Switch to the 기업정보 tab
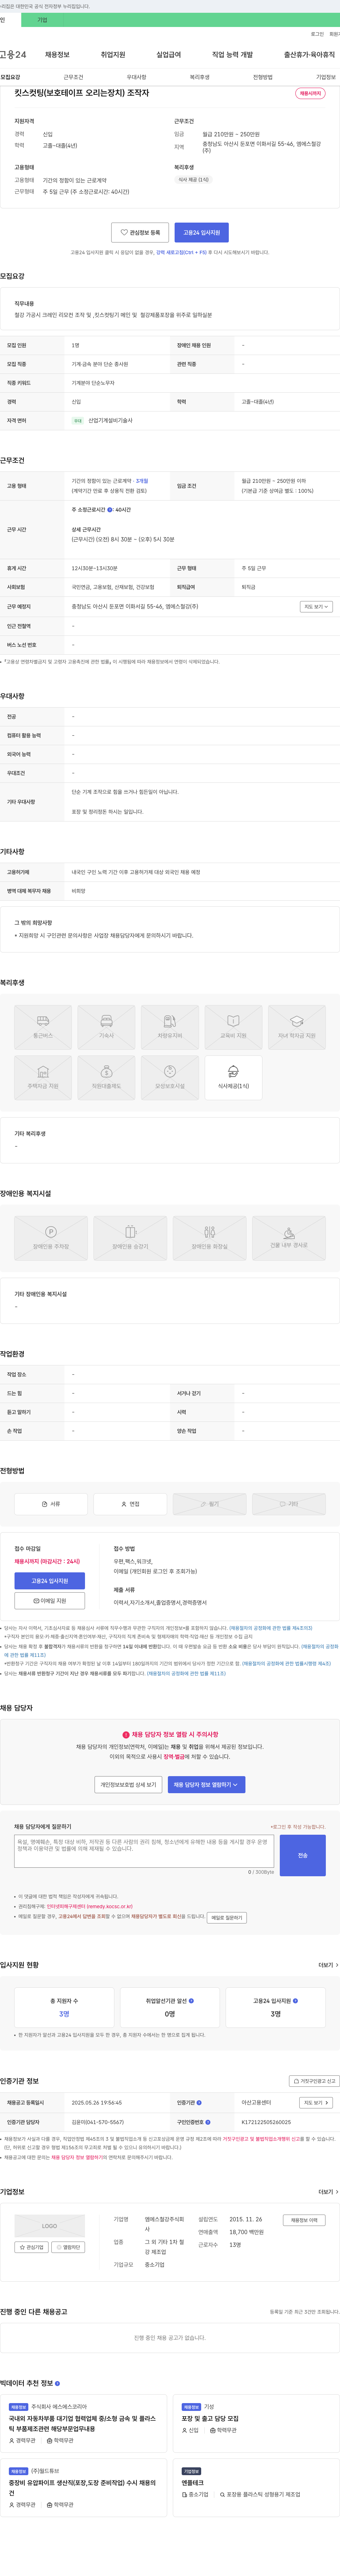 click(326, 77)
